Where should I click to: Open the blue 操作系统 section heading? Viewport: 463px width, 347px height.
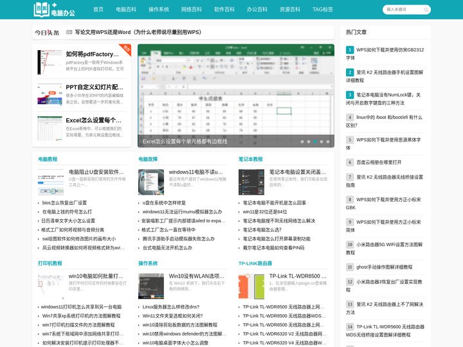(148, 263)
